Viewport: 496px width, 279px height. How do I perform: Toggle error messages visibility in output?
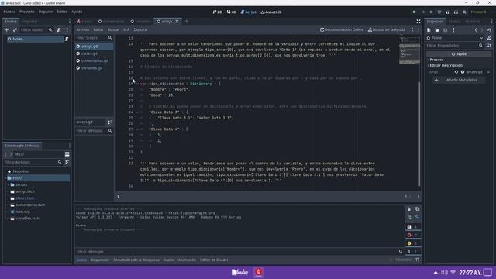[413, 235]
